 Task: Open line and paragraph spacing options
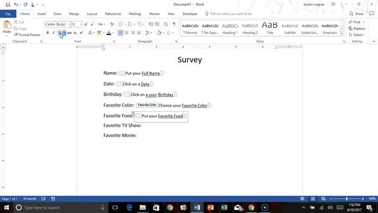[x=148, y=33]
